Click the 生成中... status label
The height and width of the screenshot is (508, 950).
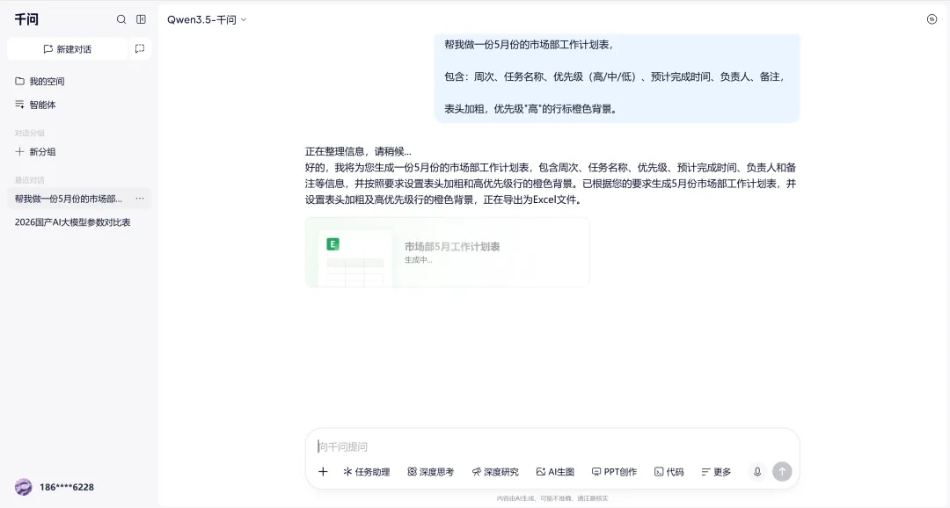click(419, 260)
